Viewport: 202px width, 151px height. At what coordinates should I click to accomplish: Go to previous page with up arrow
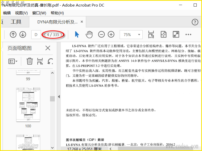[13, 34]
